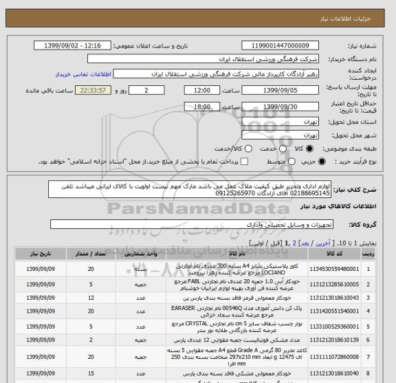Click the جزئیات اطلاعات نیاز page title
Image resolution: width=396 pixels, height=383 pixels.
click(x=345, y=19)
